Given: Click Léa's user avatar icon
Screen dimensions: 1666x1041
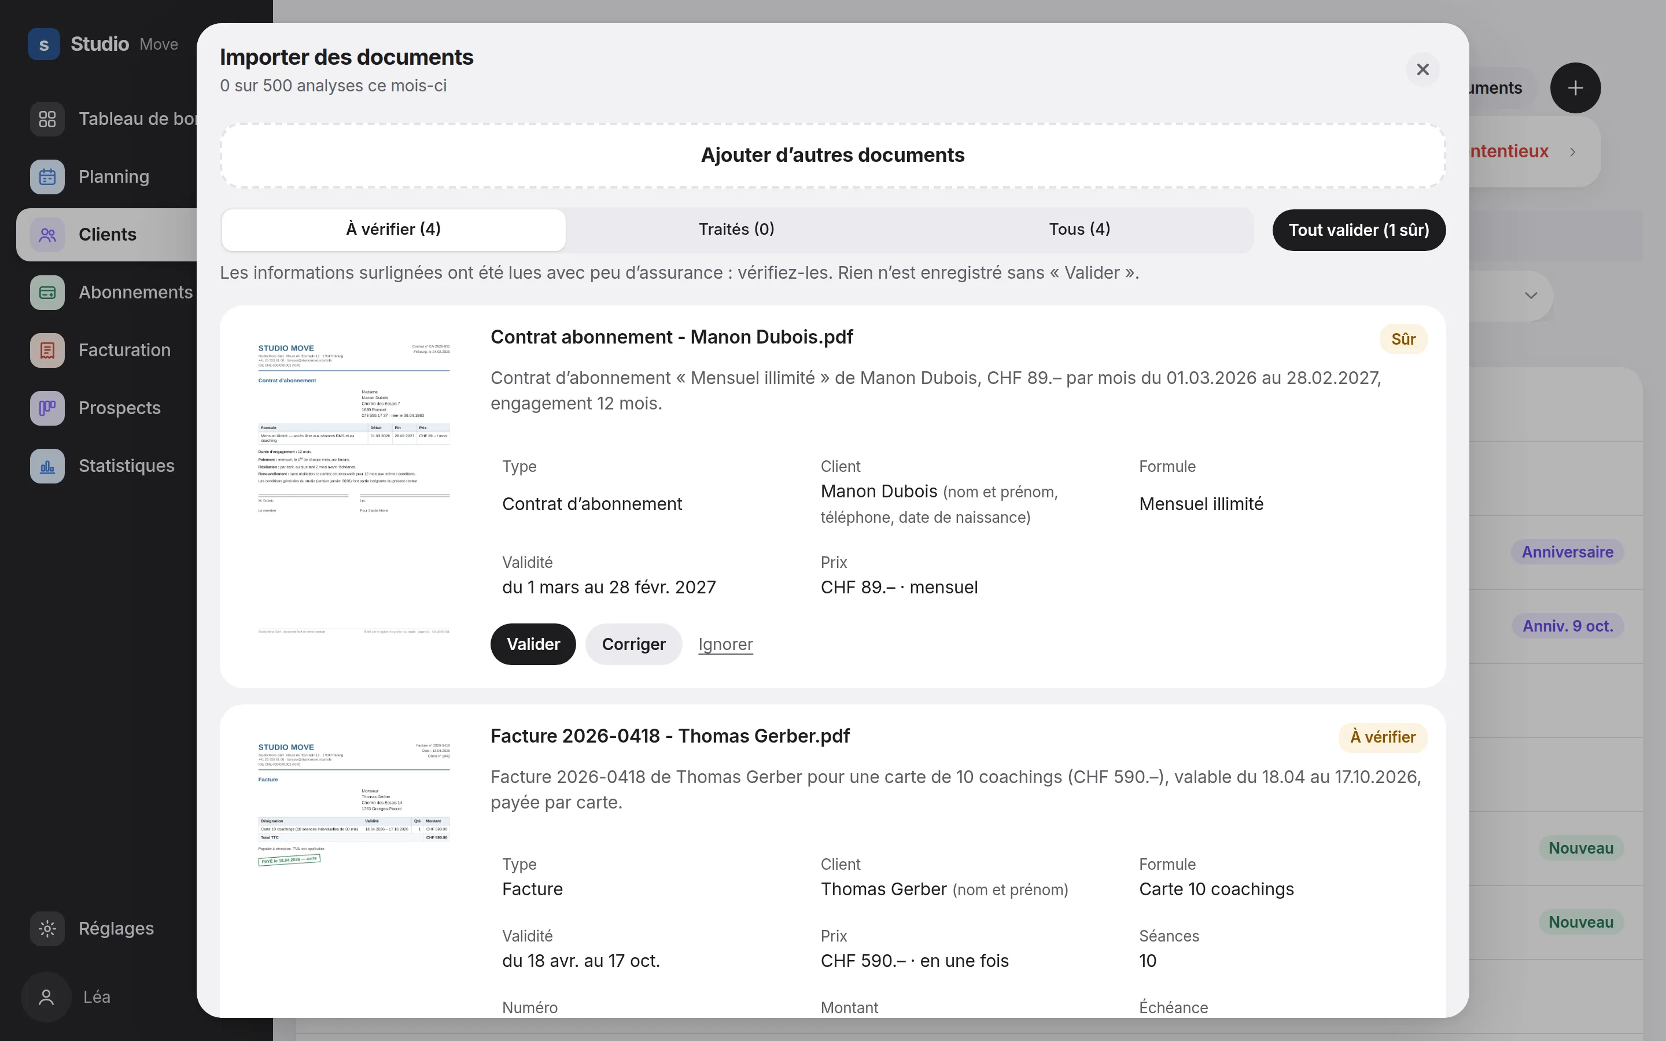Looking at the screenshot, I should click(x=46, y=997).
